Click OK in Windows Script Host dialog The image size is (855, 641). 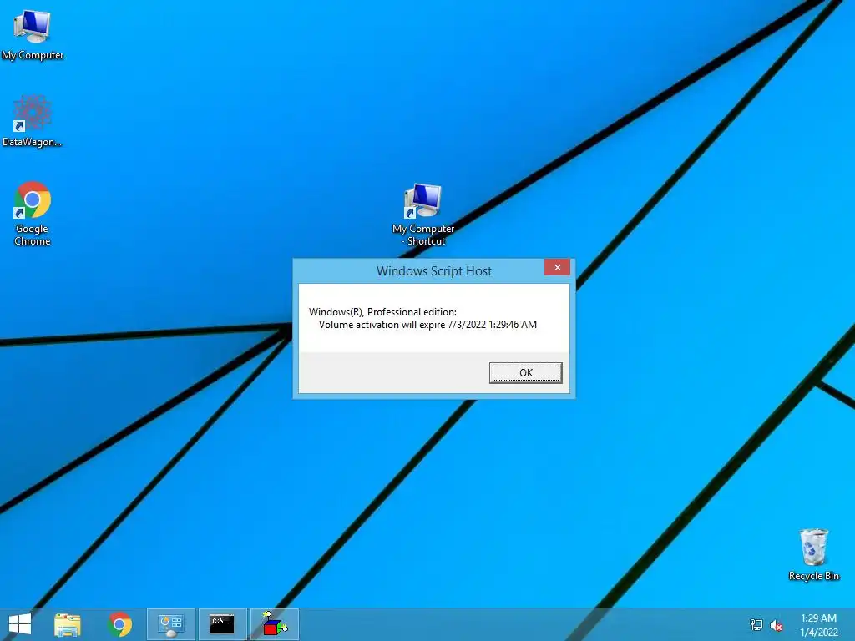pos(525,373)
